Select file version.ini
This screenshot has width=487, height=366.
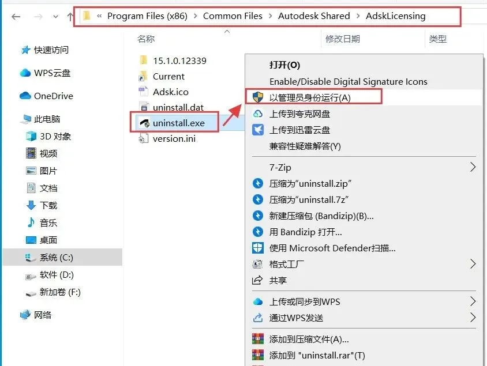coord(174,139)
